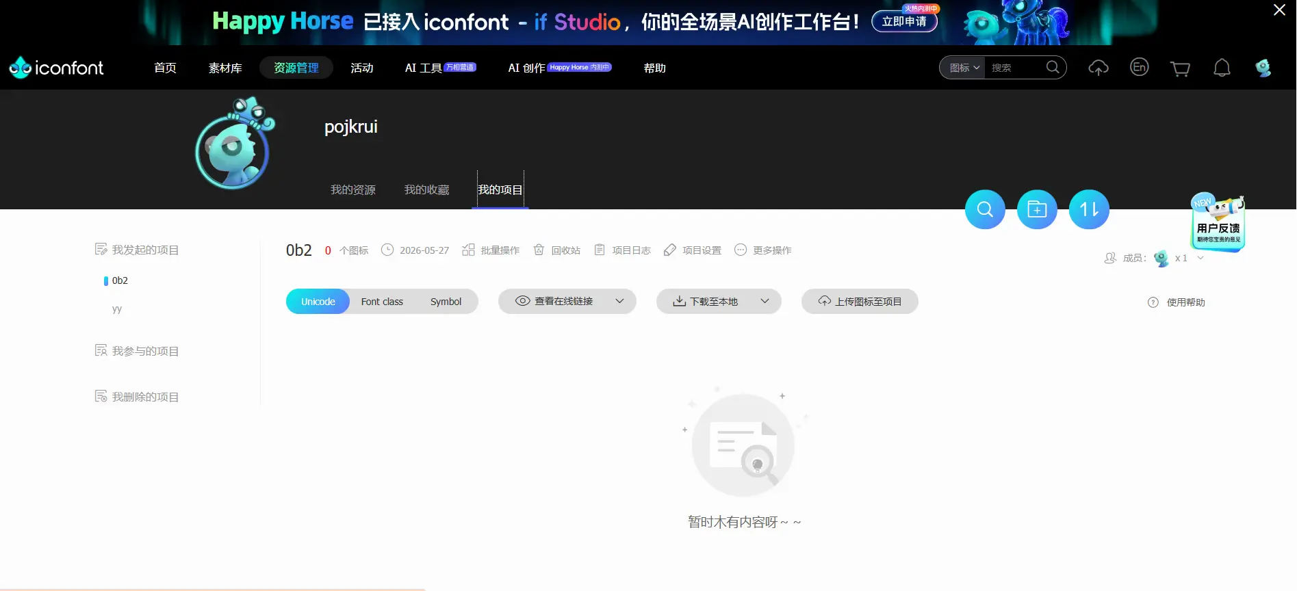Click the 0b2 project title heading
1297x591 pixels.
click(299, 250)
